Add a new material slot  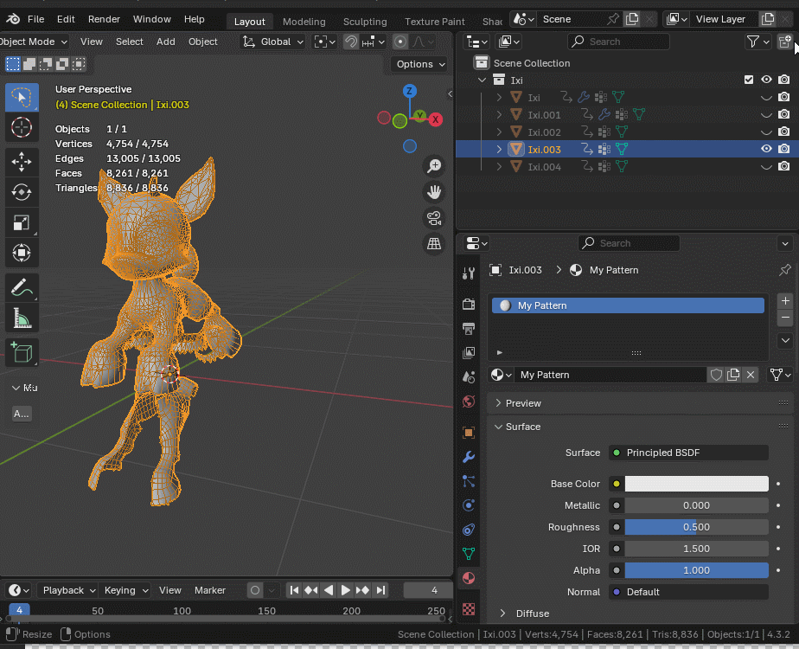coord(785,301)
